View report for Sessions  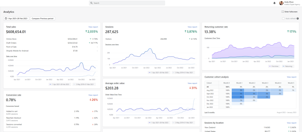pyautogui.click(x=192, y=27)
